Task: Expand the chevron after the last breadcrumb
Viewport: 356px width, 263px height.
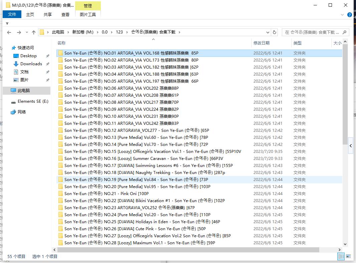Action: click(179, 32)
